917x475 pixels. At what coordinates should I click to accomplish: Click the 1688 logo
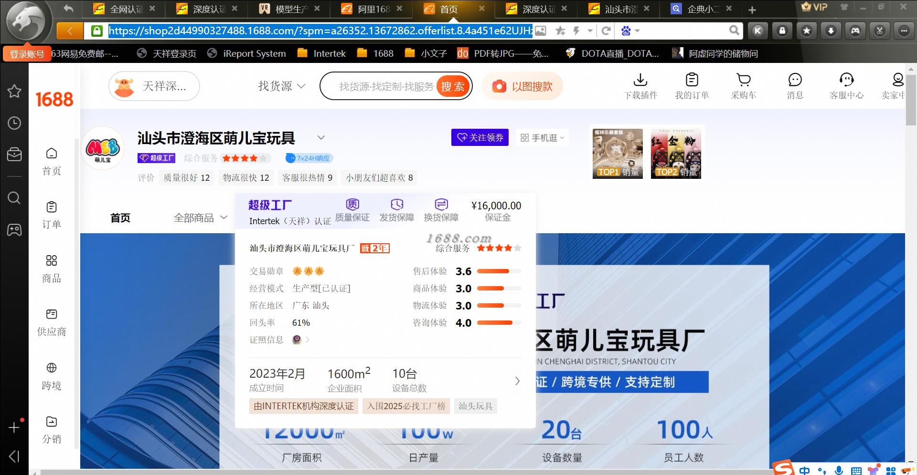[x=54, y=99]
